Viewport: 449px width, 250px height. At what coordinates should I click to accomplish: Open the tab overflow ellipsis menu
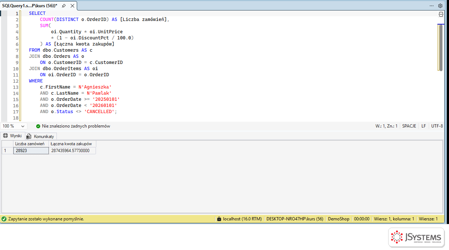pyautogui.click(x=432, y=6)
